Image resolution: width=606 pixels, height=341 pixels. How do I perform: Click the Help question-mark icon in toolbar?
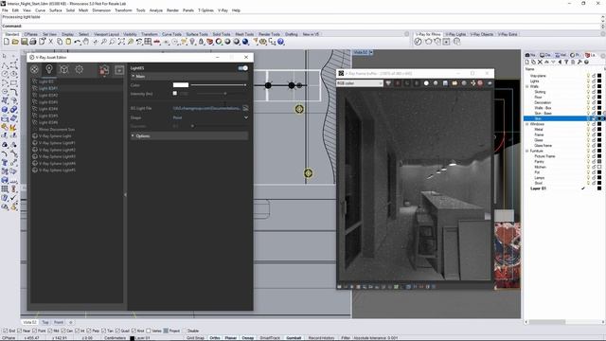[x=280, y=42]
